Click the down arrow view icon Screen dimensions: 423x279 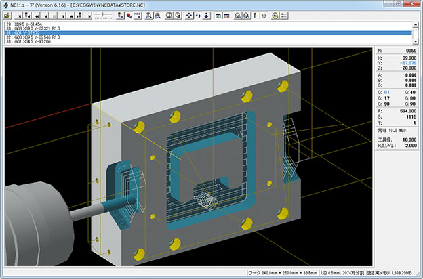click(207, 14)
